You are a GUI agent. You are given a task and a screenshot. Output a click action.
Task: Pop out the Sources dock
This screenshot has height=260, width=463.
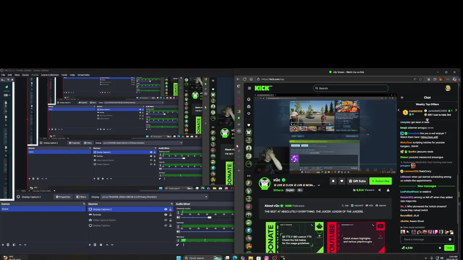pos(172,204)
